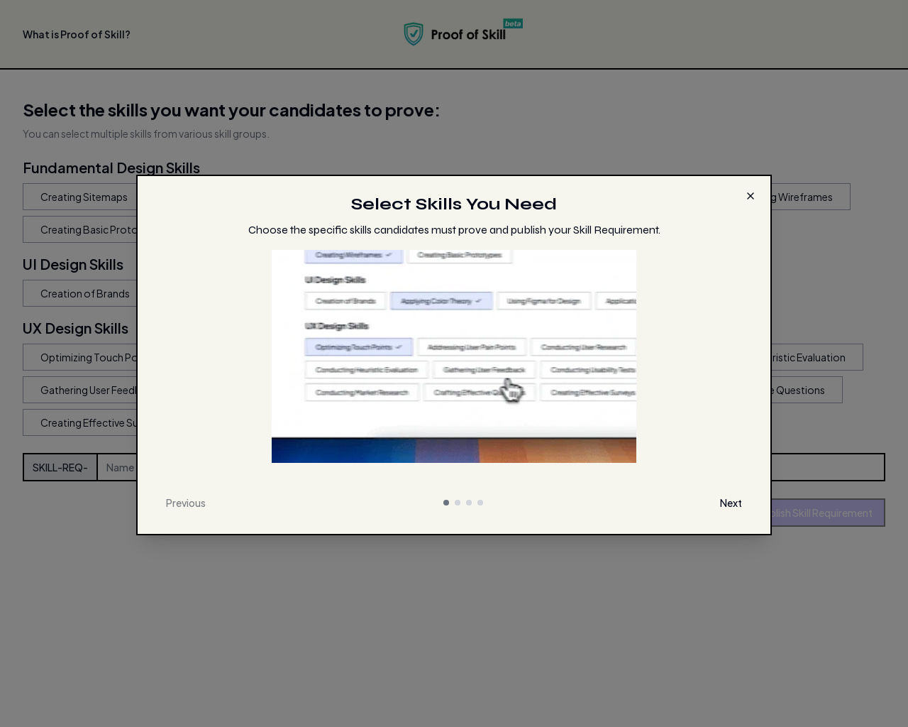Viewport: 908px width, 727px height.
Task: Select the Wireframes skill chip on the right
Action: point(811,197)
